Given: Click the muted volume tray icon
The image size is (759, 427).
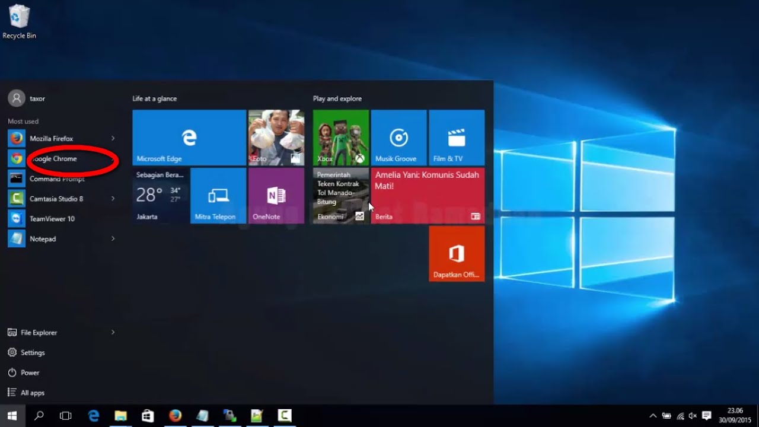Looking at the screenshot, I should pyautogui.click(x=693, y=416).
